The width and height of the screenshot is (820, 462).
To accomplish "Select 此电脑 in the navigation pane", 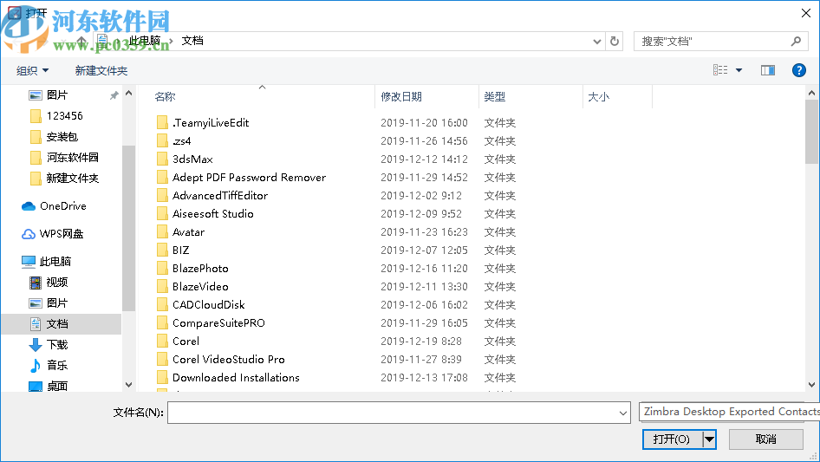I will coord(46,262).
